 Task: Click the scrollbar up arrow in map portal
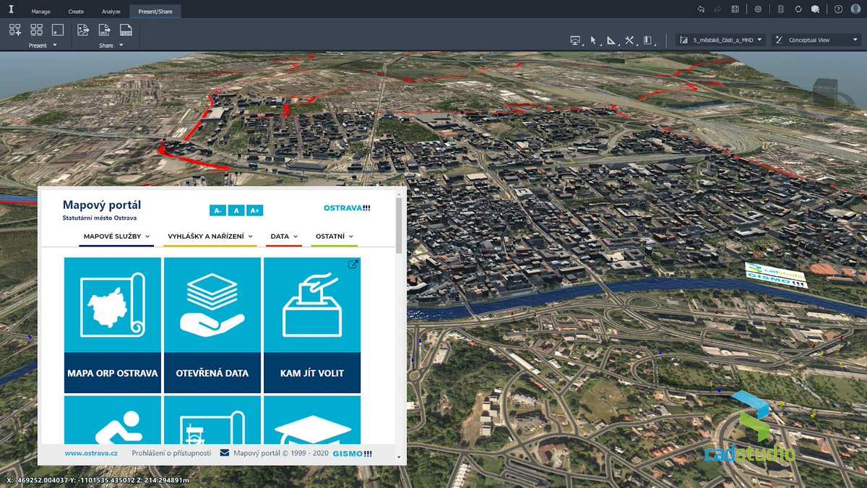click(x=399, y=193)
